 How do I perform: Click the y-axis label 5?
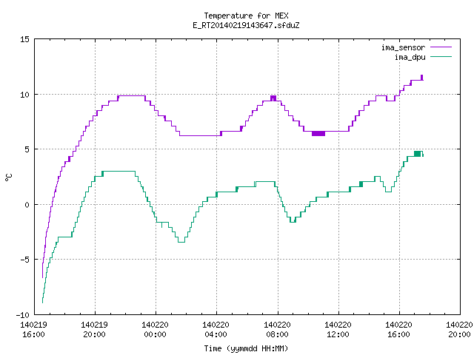(x=27, y=149)
